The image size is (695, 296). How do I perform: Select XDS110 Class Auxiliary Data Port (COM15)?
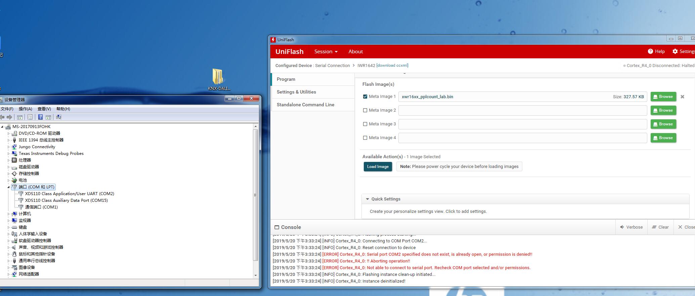click(66, 200)
